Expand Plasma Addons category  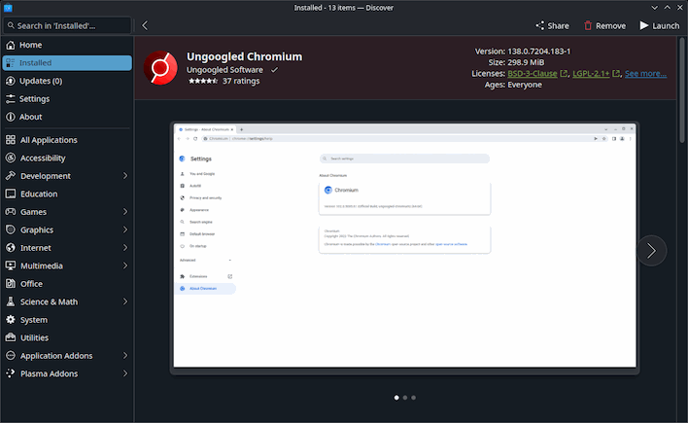(x=125, y=373)
